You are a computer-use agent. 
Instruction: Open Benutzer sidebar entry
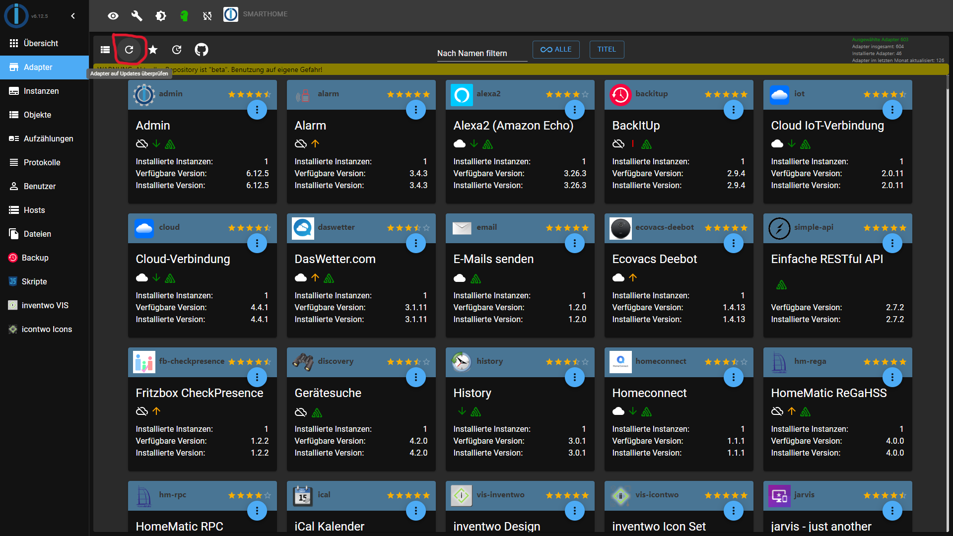click(x=45, y=186)
